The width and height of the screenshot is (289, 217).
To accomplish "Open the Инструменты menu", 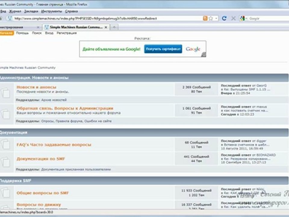I will click(51, 11).
